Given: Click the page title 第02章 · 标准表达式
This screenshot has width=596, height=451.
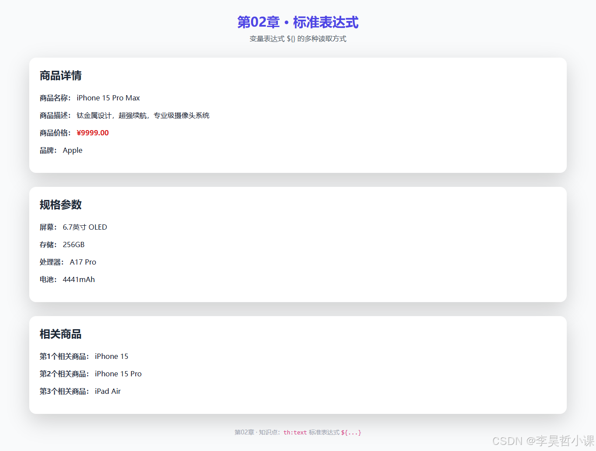Looking at the screenshot, I should click(x=298, y=22).
